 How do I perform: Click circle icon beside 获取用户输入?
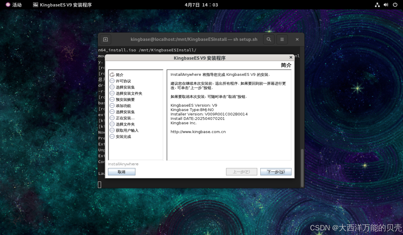click(x=112, y=130)
